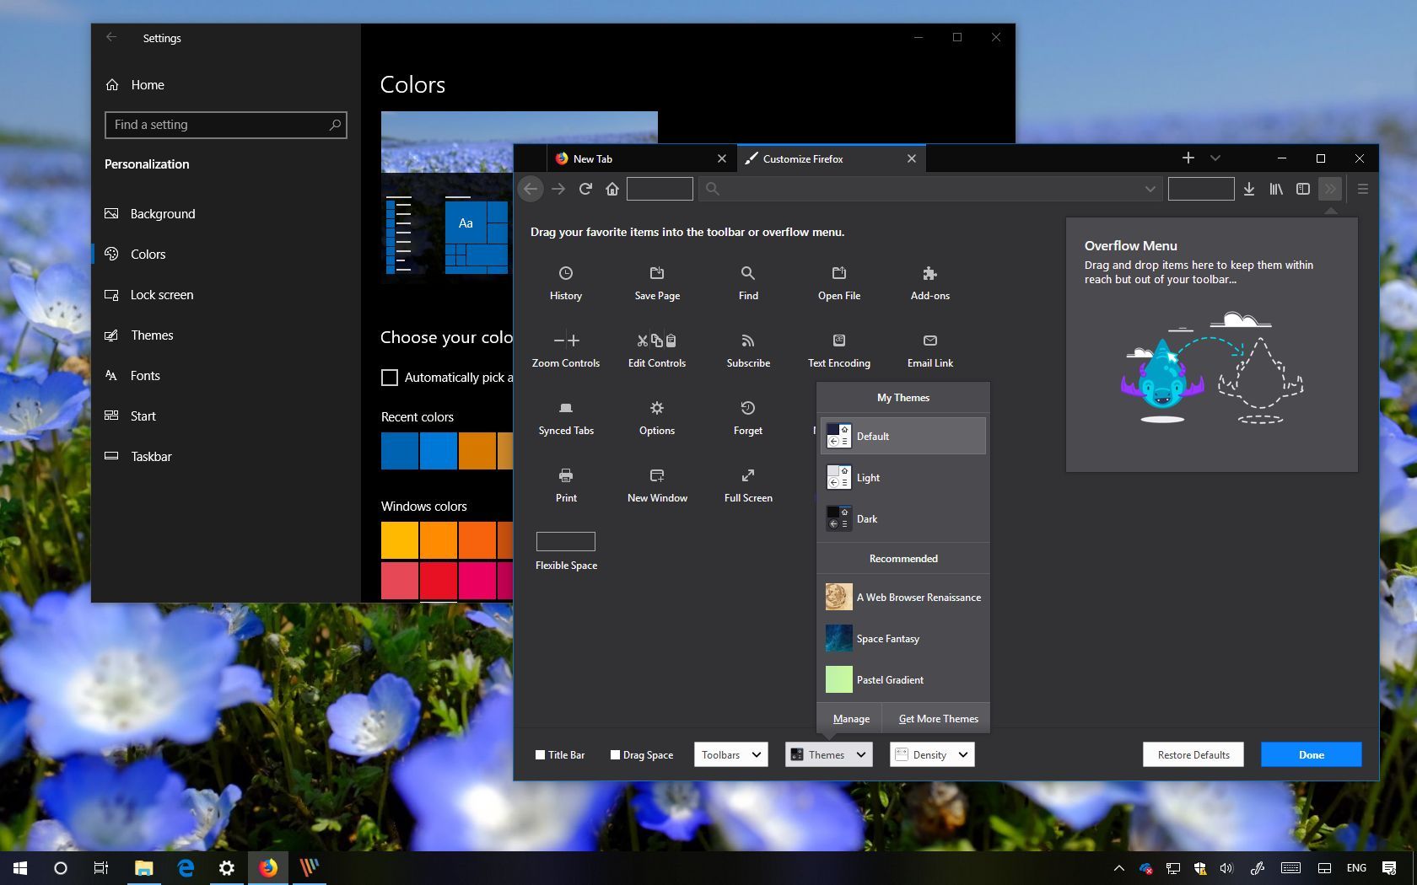Select the Edit Controls item
This screenshot has height=885, width=1417.
point(657,350)
